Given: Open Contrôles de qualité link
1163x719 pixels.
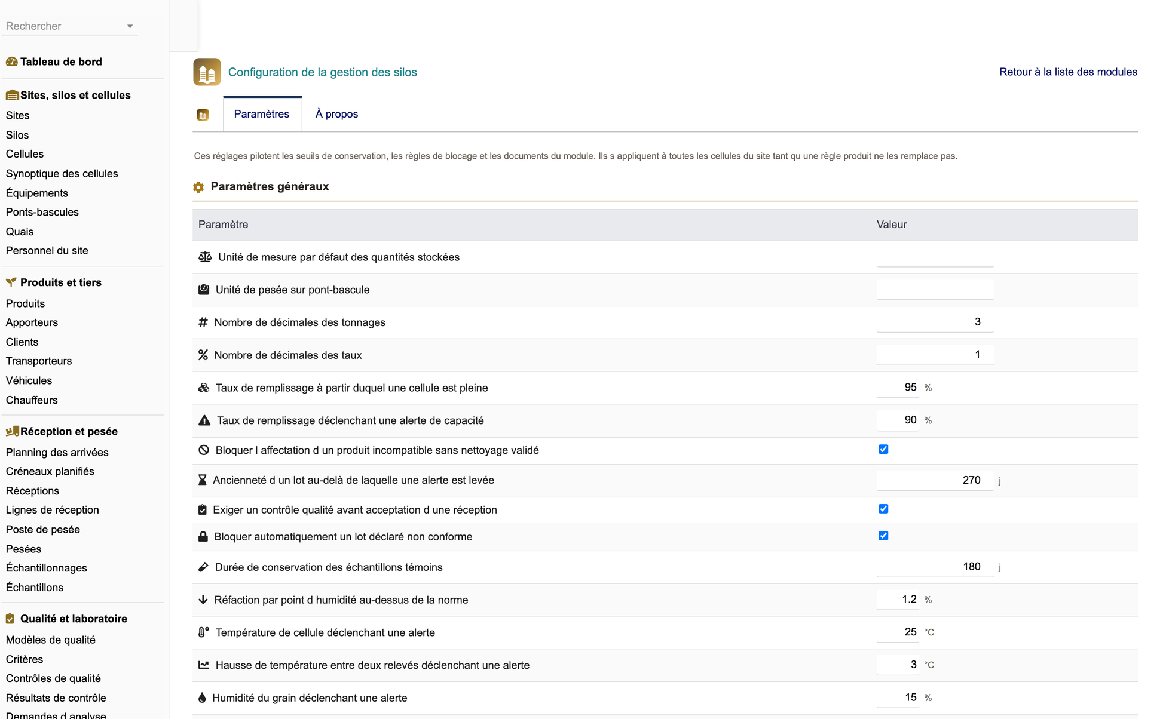Looking at the screenshot, I should point(53,678).
